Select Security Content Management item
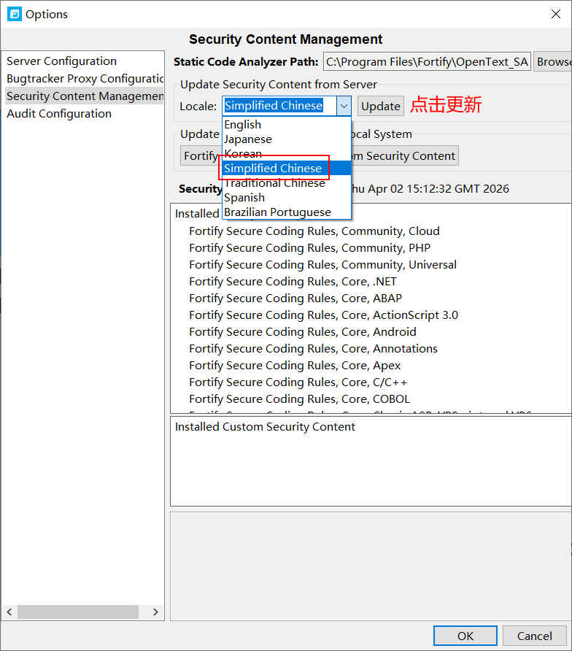The height and width of the screenshot is (651, 572). [85, 96]
